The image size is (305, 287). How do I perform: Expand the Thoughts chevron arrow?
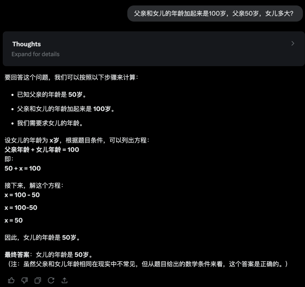[x=293, y=44]
